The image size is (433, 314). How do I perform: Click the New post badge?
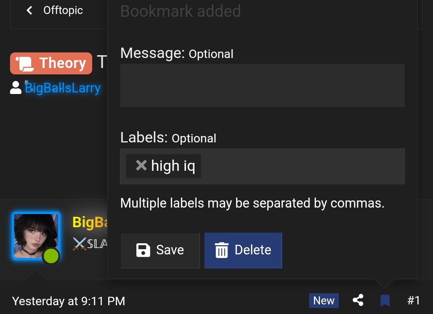pos(324,300)
